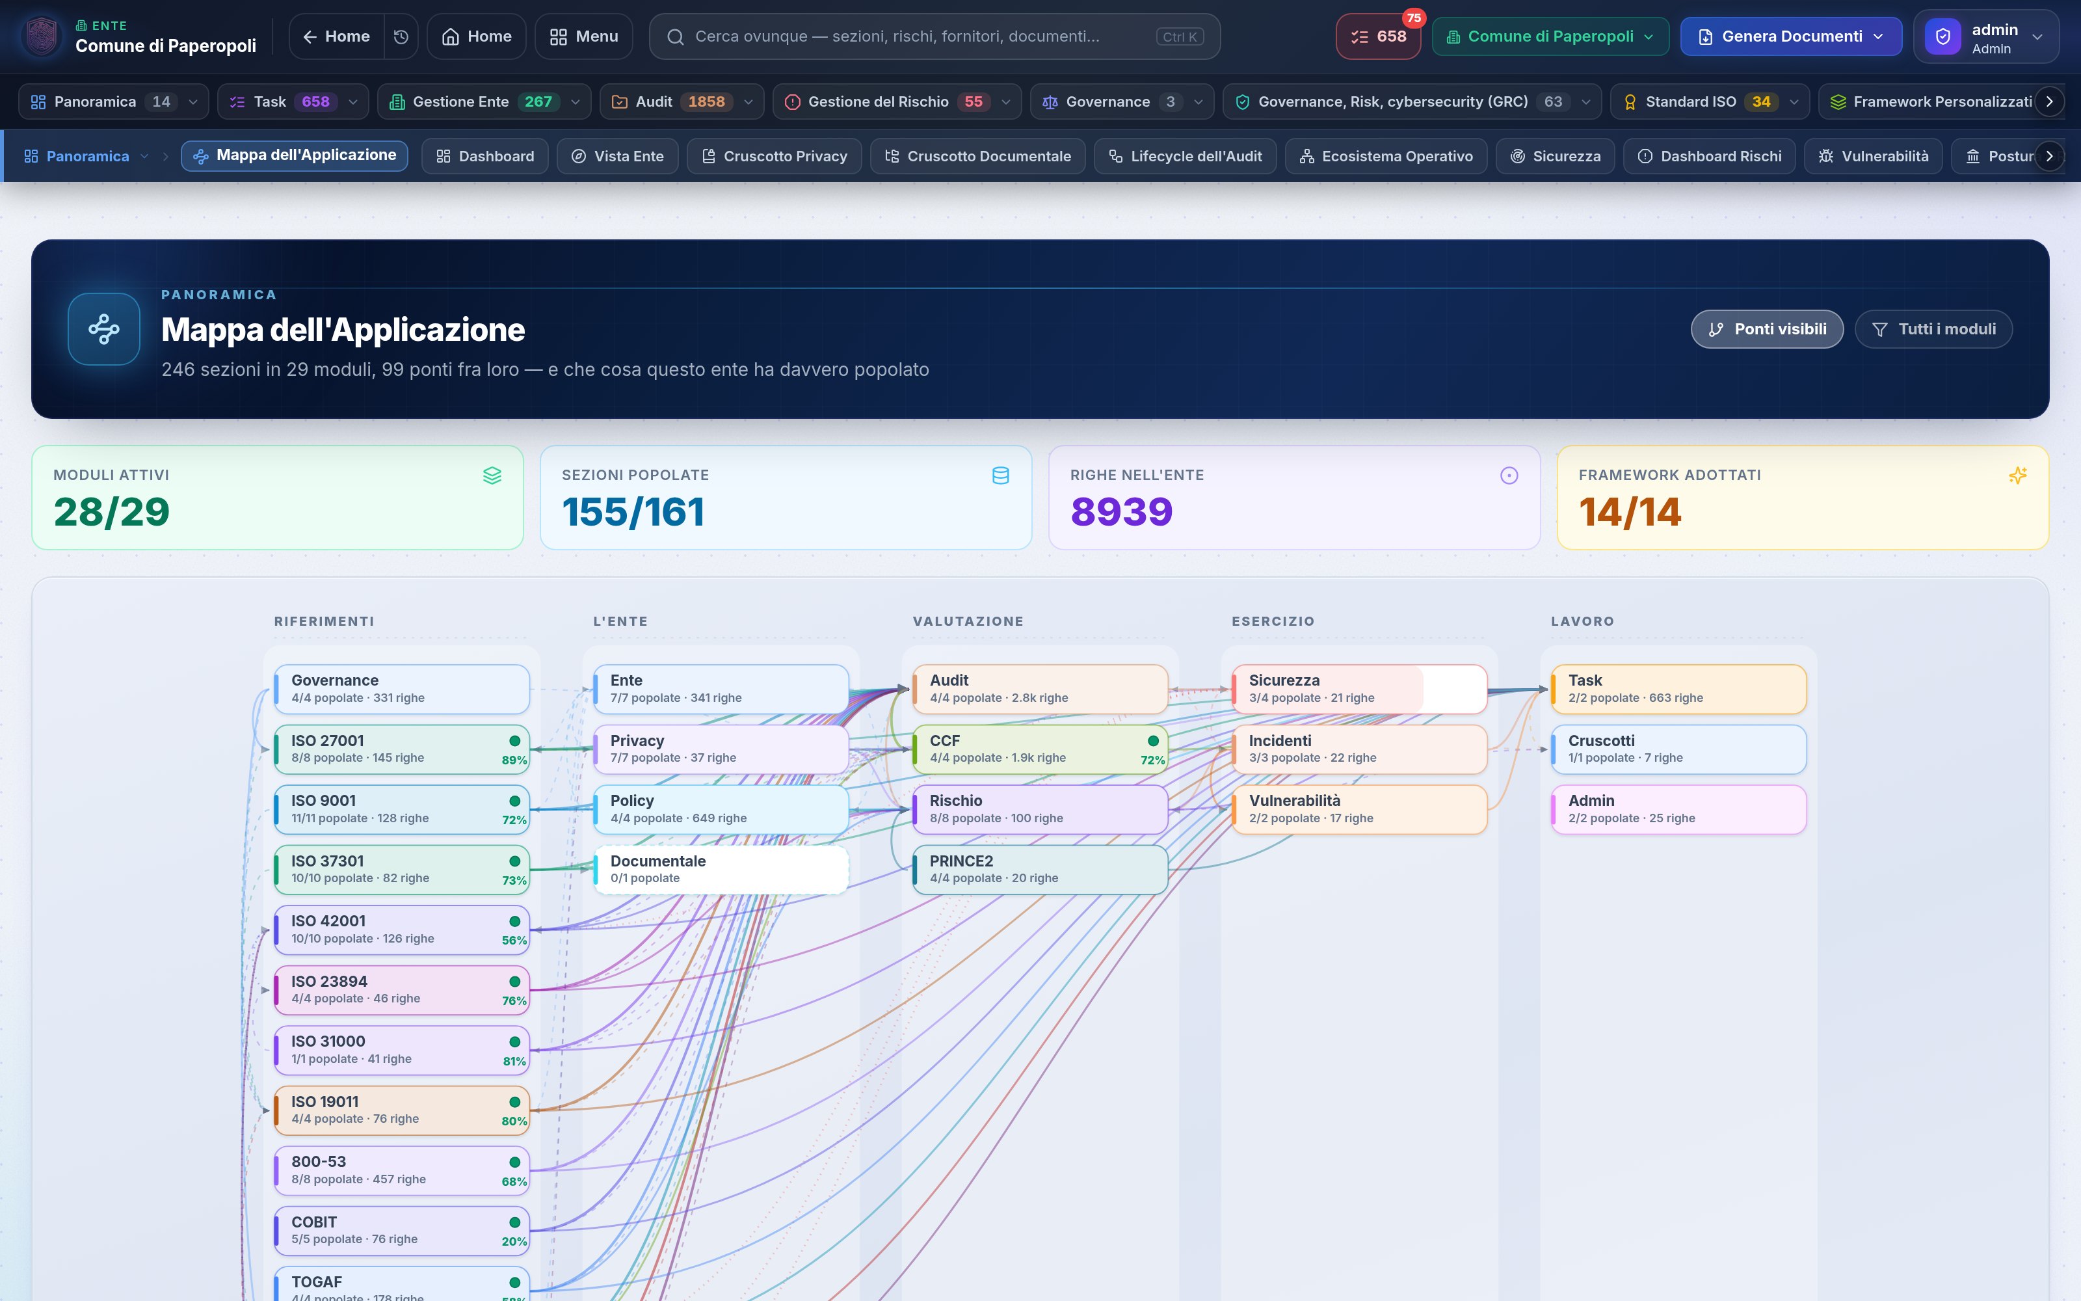Click the 'ISO 23894' node title

coord(329,981)
